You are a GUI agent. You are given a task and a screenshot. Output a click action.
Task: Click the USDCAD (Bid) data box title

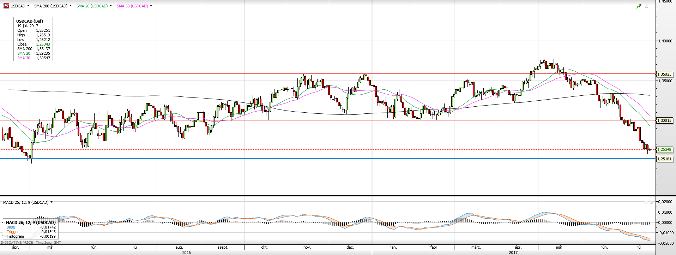[x=30, y=21]
